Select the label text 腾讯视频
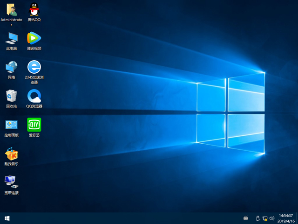 [34, 49]
